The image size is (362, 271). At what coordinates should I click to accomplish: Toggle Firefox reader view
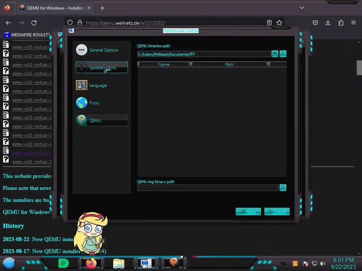click(269, 23)
